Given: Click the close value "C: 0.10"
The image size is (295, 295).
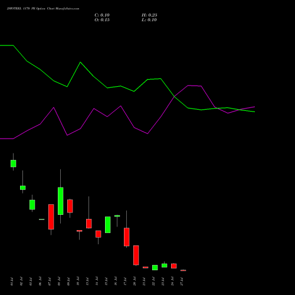Looking at the screenshot, I should click(x=102, y=15).
